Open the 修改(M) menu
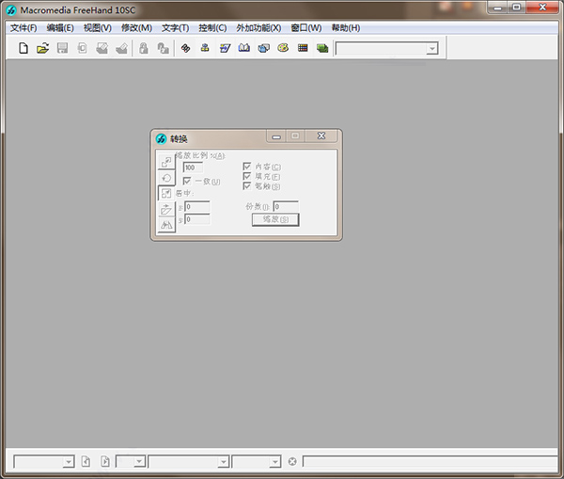The height and width of the screenshot is (479, 564). coord(136,27)
